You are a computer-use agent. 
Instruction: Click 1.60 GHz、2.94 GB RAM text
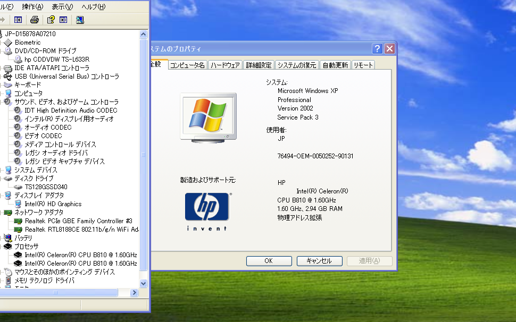pyautogui.click(x=310, y=209)
